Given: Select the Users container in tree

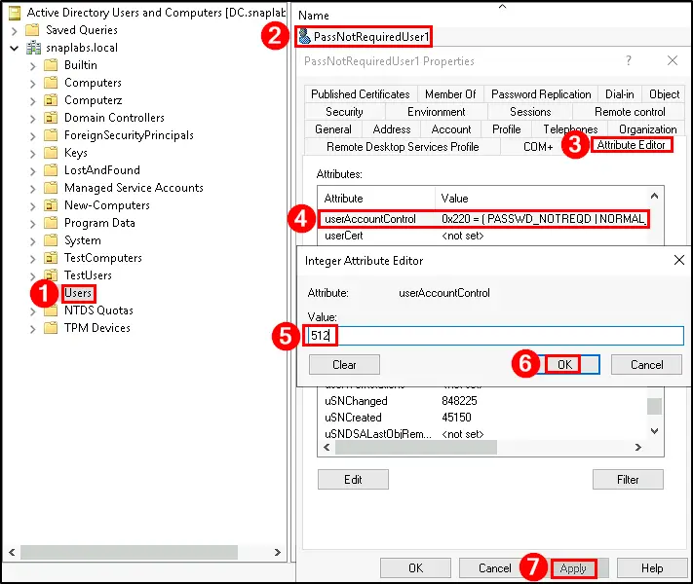Looking at the screenshot, I should tap(78, 293).
